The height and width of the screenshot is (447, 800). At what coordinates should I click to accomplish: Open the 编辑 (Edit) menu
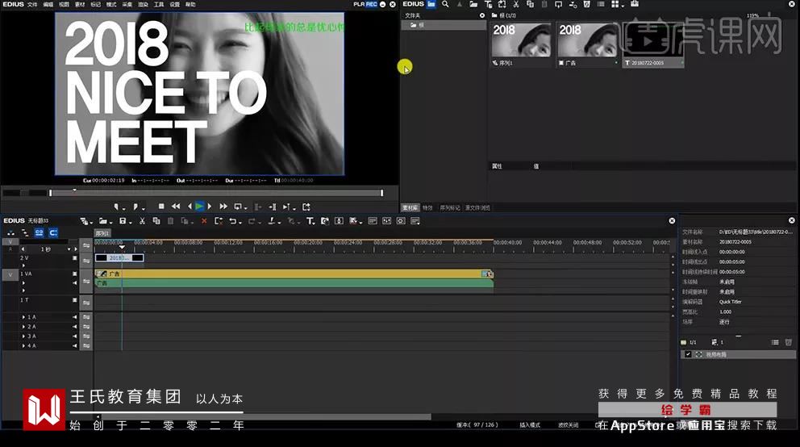[x=48, y=4]
